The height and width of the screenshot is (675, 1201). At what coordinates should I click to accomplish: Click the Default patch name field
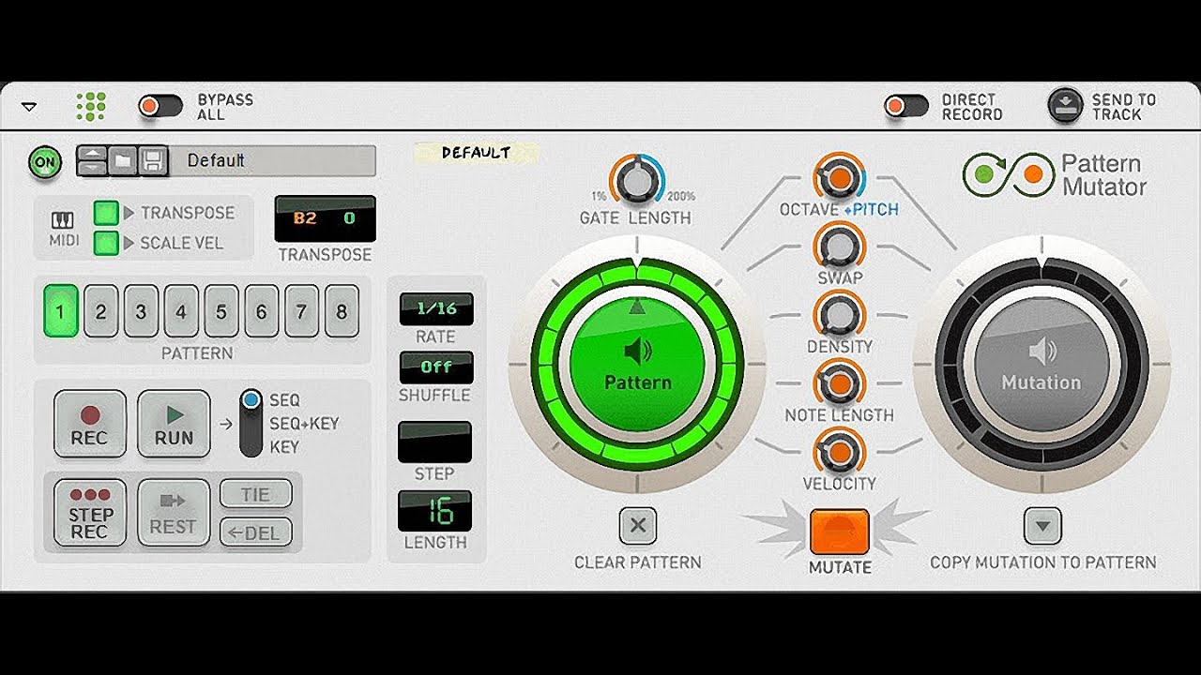[x=272, y=161]
